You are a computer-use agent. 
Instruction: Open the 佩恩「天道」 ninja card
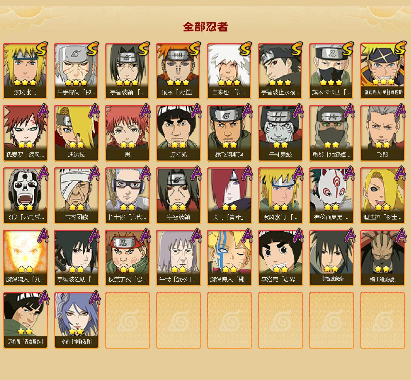click(x=178, y=71)
